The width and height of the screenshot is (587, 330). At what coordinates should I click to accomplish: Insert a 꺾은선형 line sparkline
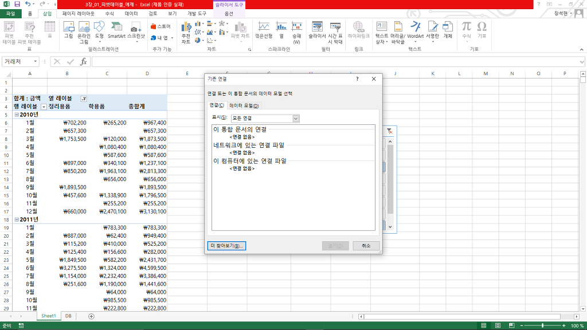coord(264,30)
